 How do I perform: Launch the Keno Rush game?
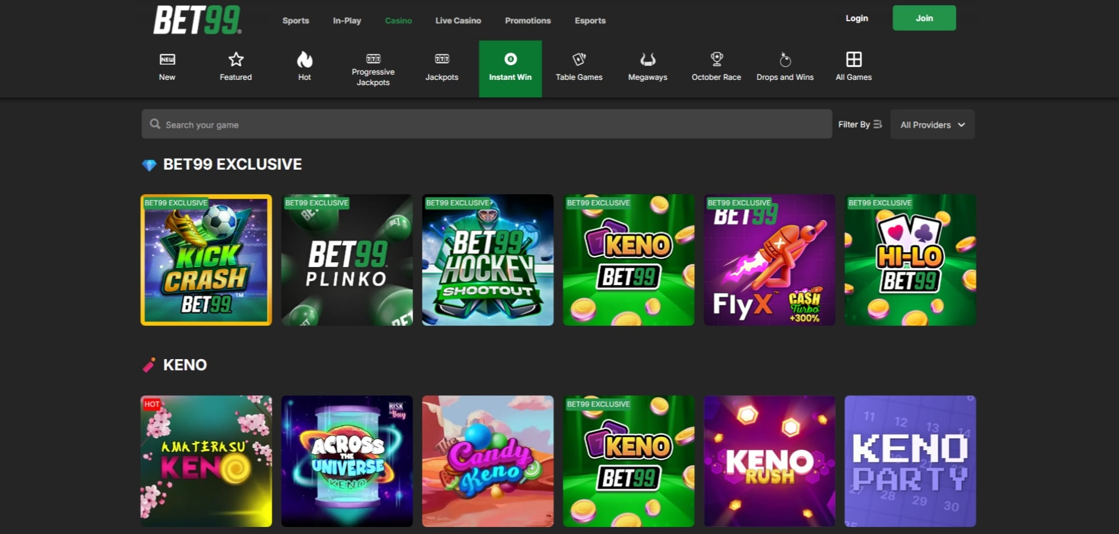[769, 461]
